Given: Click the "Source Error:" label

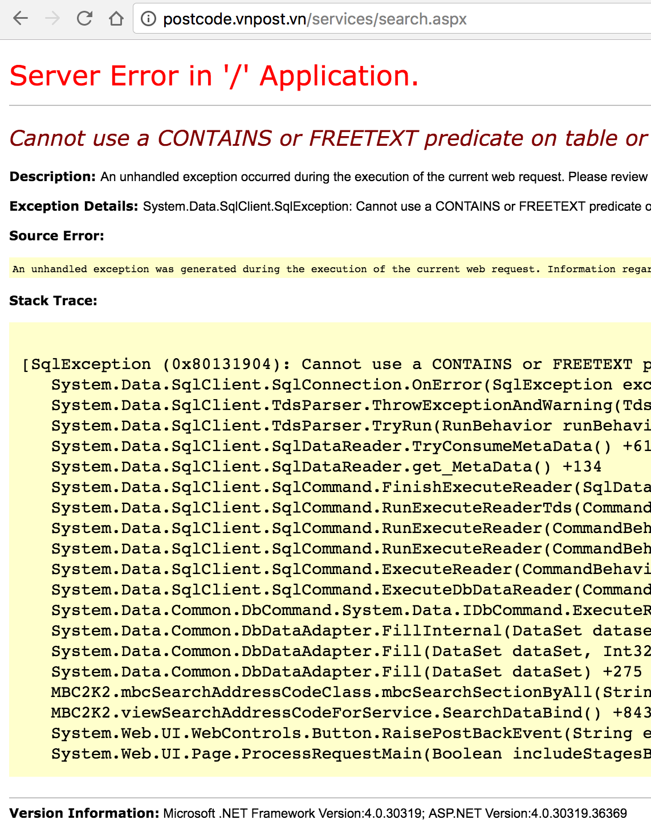Looking at the screenshot, I should click(x=56, y=236).
